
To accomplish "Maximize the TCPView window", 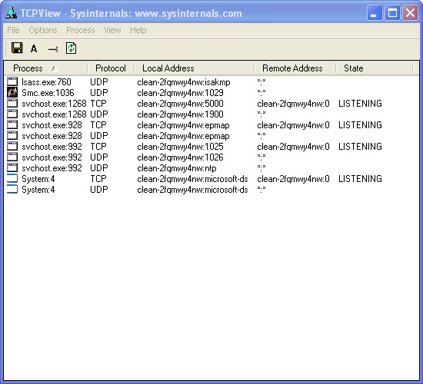I will [x=392, y=12].
